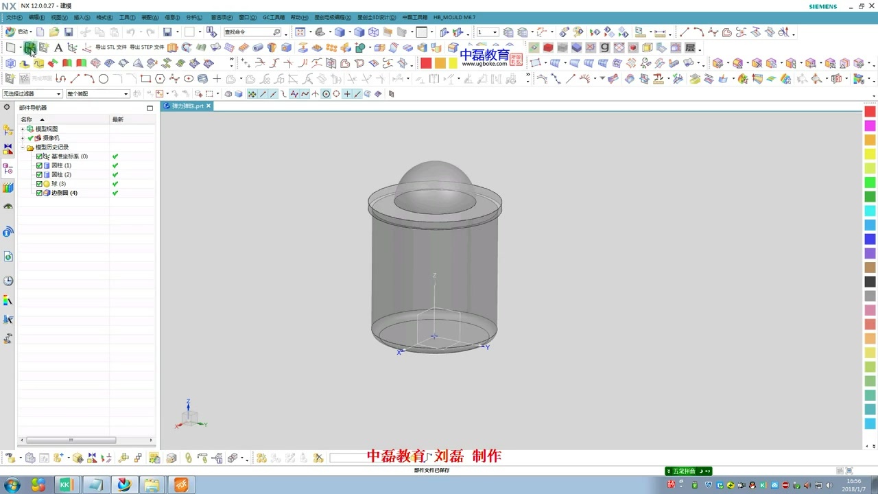This screenshot has width=878, height=494.
Task: Sort by 名称 column header
Action: (27, 119)
